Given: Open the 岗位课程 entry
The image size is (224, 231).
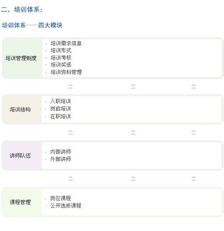Looking at the screenshot, I should pos(60,198).
